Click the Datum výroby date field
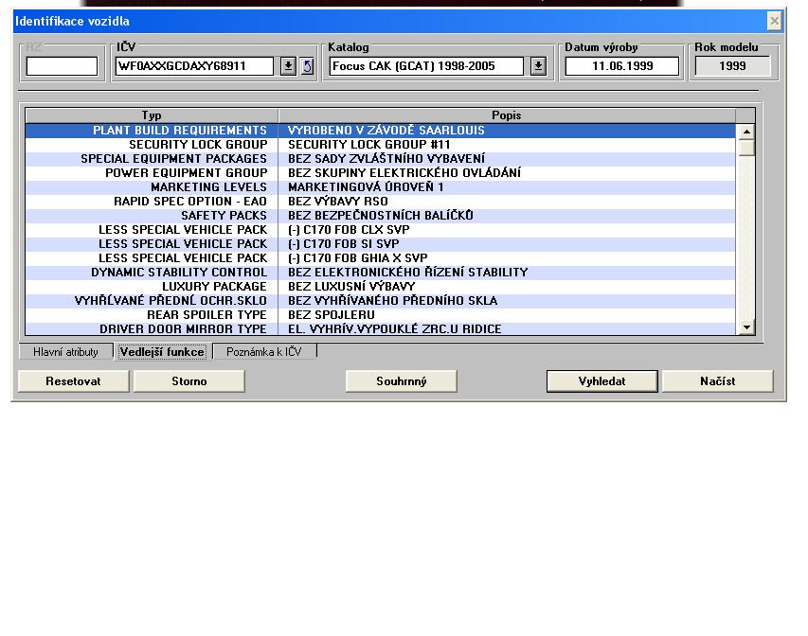808x636 pixels. pos(621,66)
